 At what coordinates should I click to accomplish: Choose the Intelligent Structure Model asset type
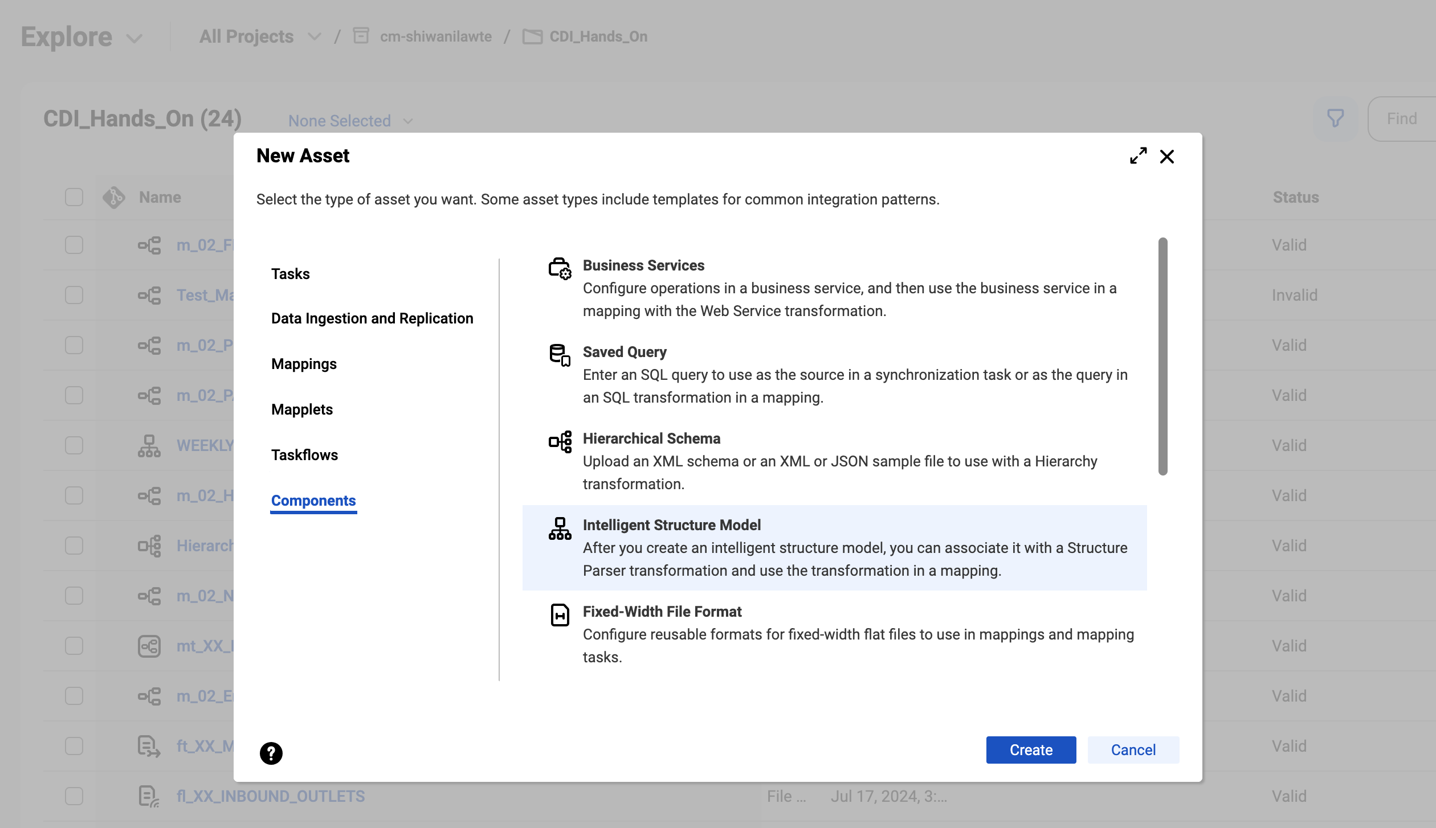[x=834, y=548]
